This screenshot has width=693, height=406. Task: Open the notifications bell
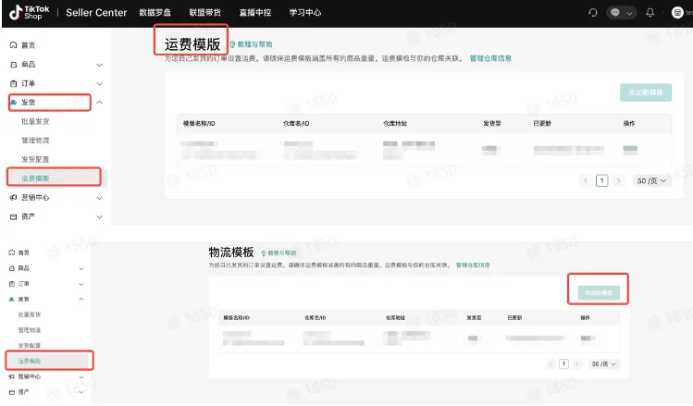point(650,13)
